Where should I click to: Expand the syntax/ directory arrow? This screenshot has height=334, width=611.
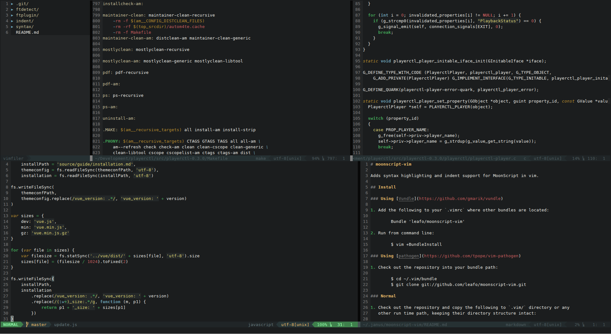[x=12, y=27]
